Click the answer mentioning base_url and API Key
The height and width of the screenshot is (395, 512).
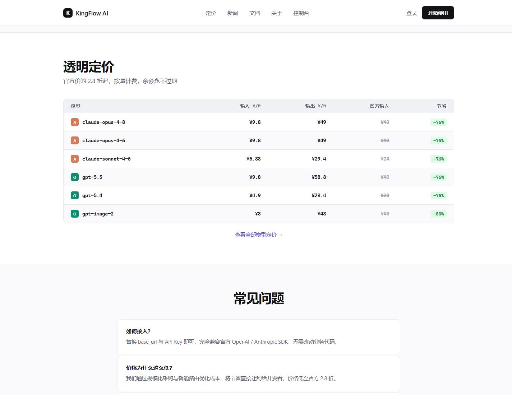click(232, 342)
